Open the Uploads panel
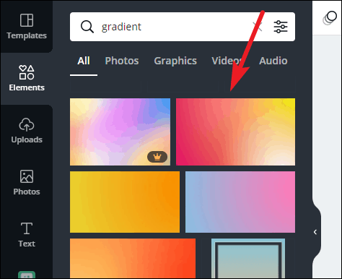The height and width of the screenshot is (279, 342). (x=27, y=131)
